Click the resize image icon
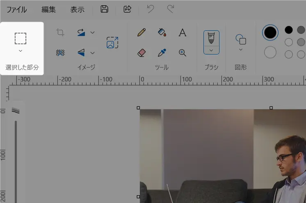 click(112, 43)
